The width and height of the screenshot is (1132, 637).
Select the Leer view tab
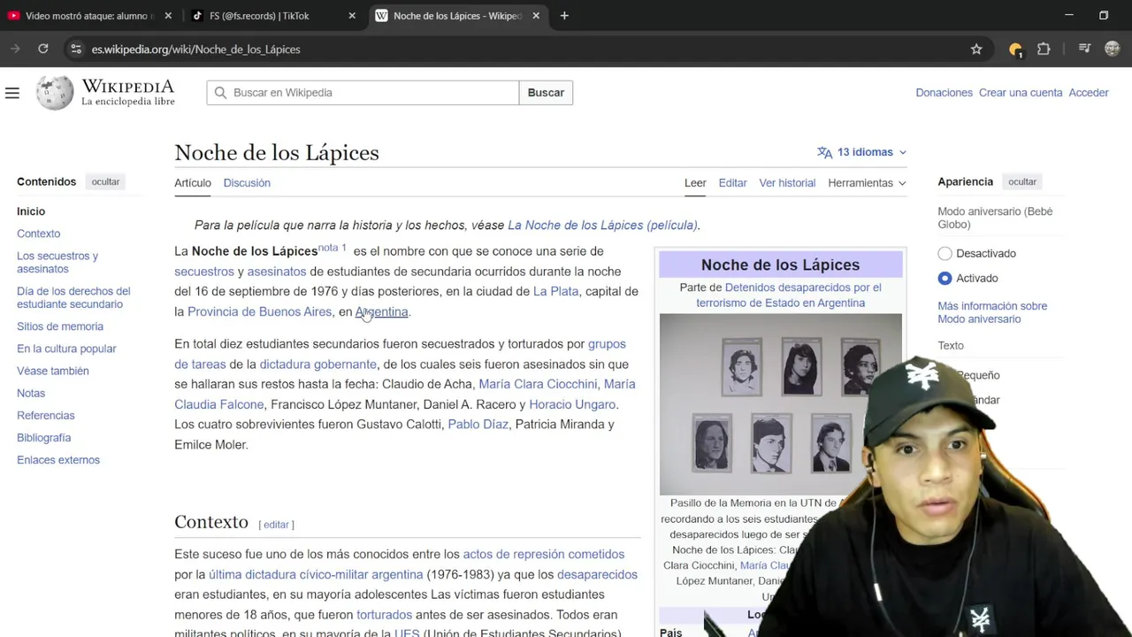[x=695, y=183]
